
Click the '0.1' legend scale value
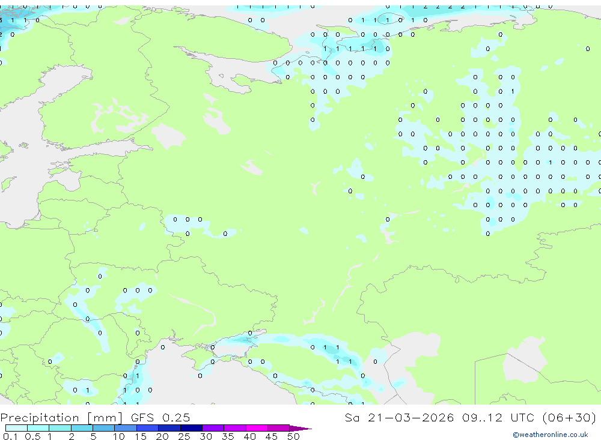(x=10, y=436)
